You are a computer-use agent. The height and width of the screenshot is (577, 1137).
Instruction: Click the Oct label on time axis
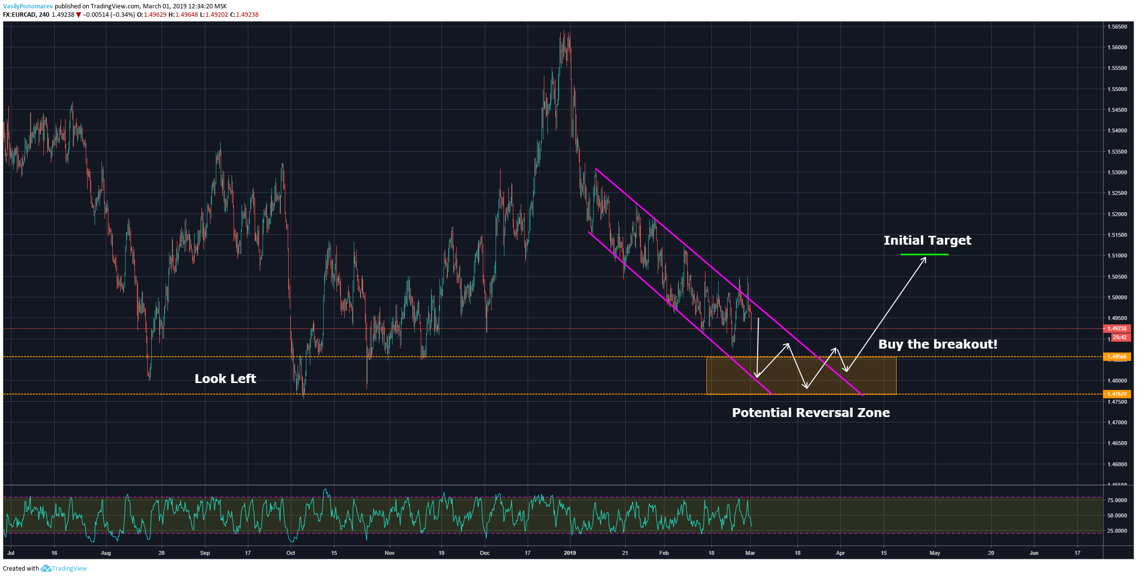click(291, 553)
